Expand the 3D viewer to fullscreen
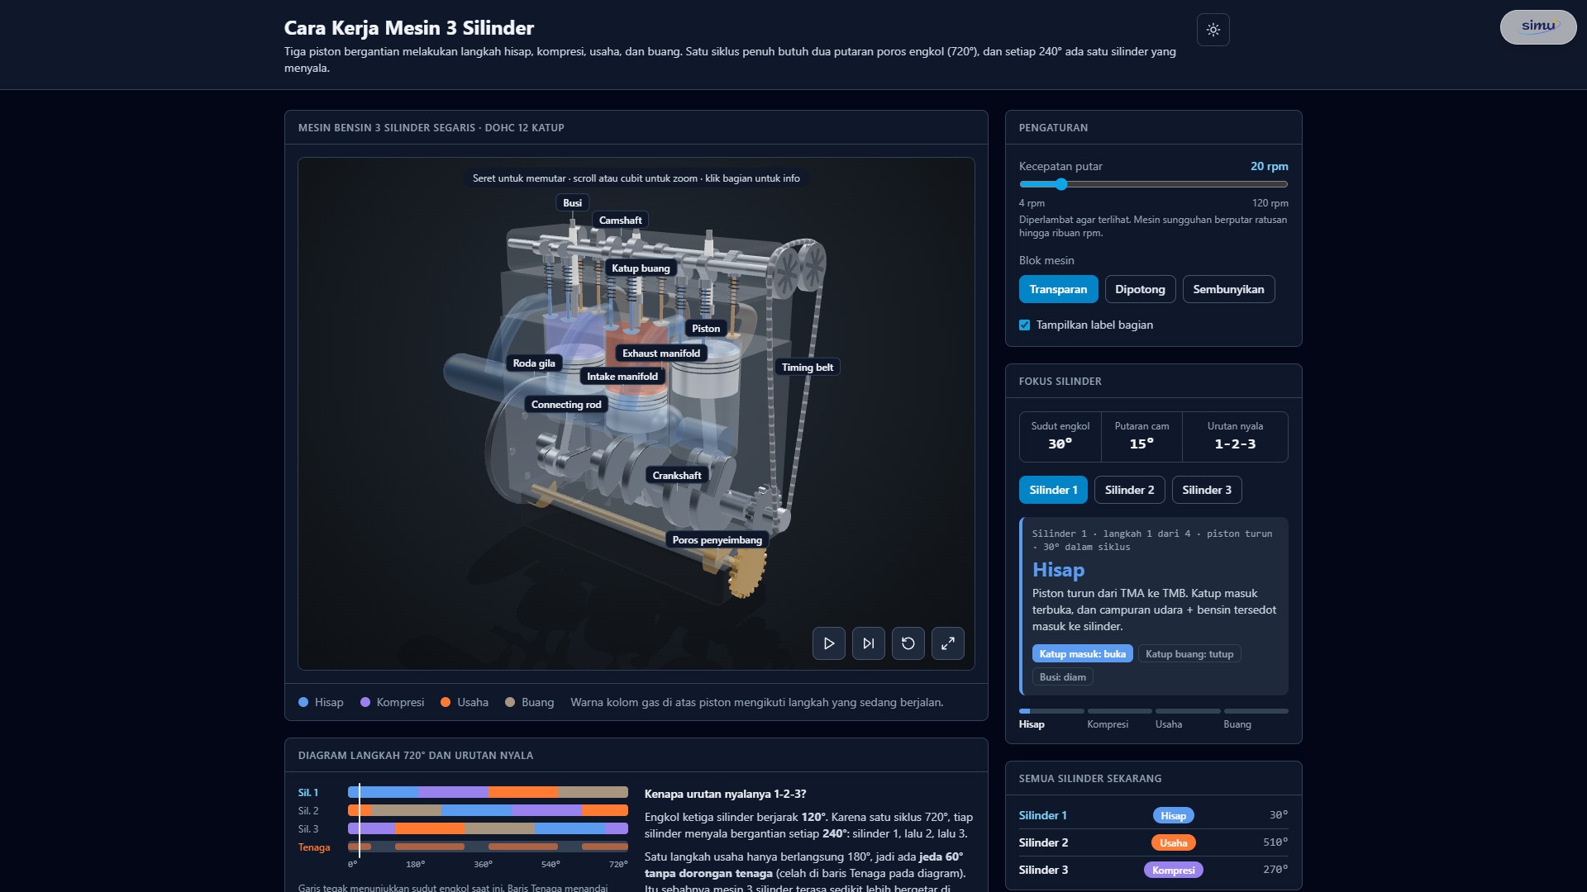1587x892 pixels. [x=947, y=643]
